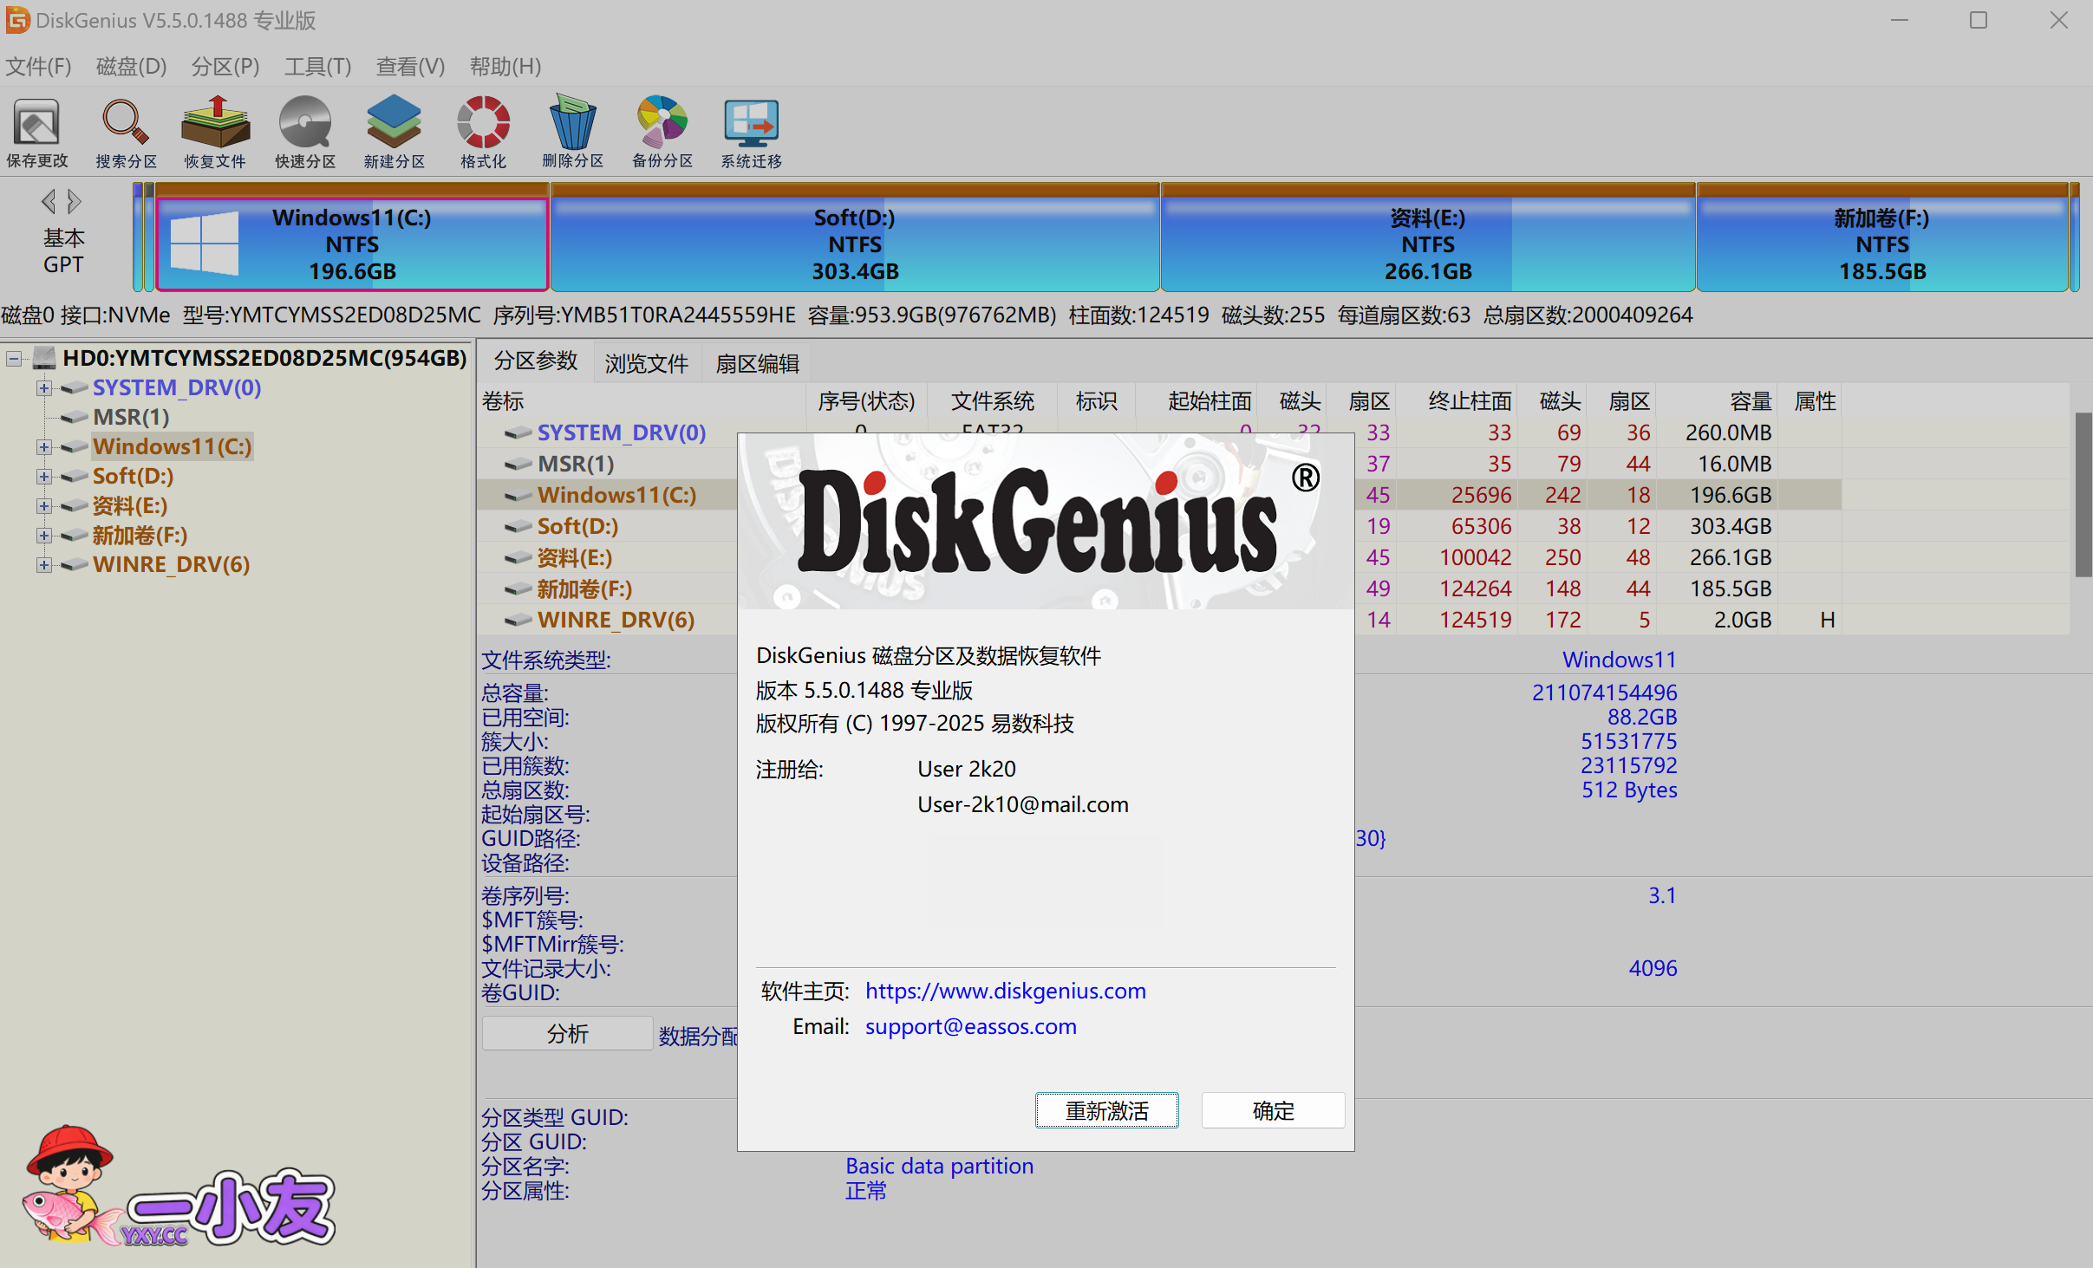Click the 快速分区 quick partition icon
Screen dimensions: 2093x1268
coord(304,132)
